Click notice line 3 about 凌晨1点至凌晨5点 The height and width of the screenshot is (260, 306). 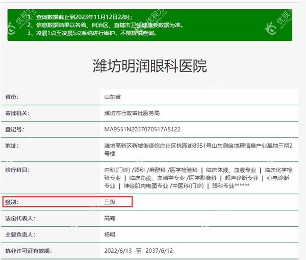pos(92,33)
